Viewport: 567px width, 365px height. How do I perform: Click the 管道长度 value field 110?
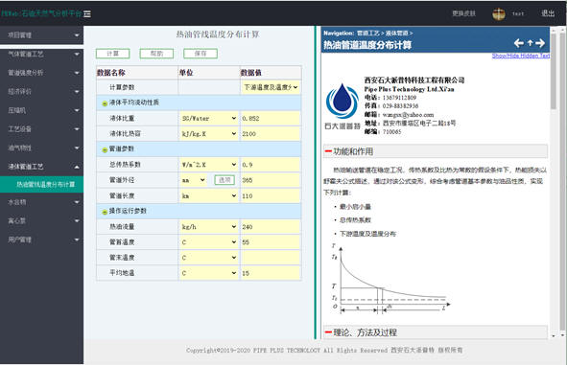271,196
